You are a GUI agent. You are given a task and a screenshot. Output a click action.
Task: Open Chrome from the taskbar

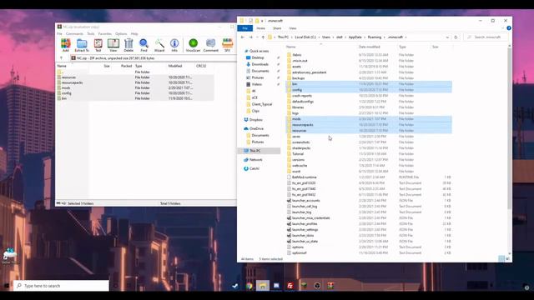(249, 286)
